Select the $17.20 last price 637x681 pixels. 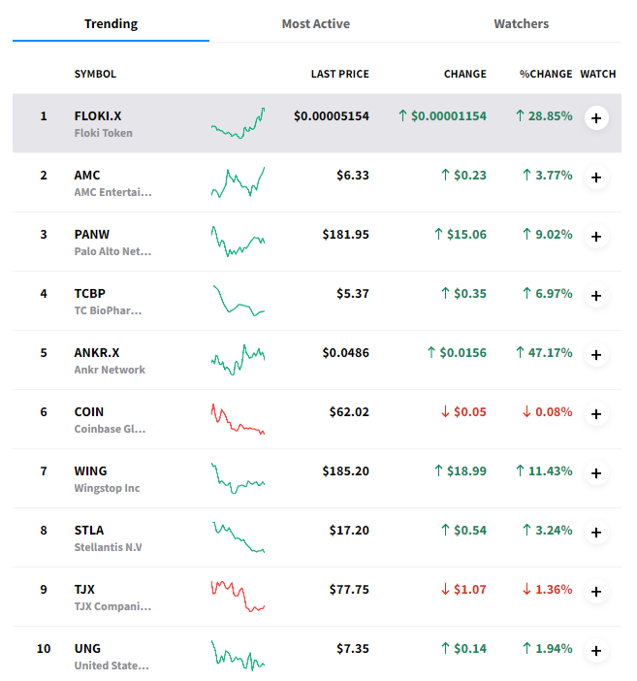pos(349,531)
